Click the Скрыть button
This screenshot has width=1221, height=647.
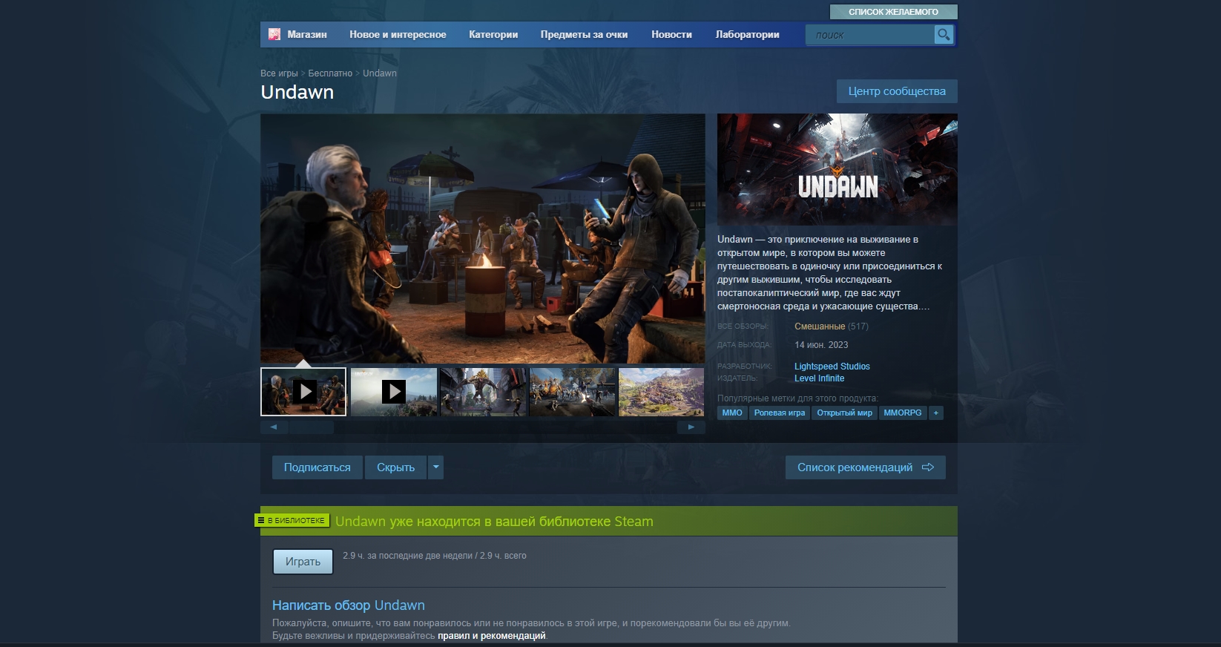[x=395, y=467]
